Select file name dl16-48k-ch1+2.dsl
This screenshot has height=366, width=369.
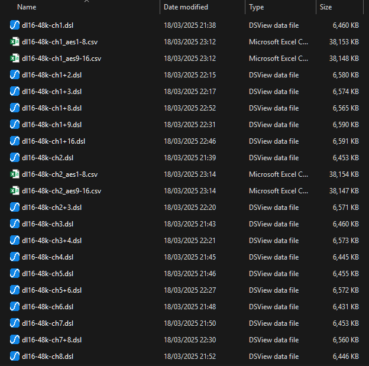tap(51, 75)
